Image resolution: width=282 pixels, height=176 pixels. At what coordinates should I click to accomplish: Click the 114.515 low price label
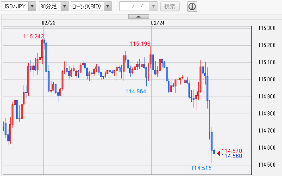tap(201, 168)
